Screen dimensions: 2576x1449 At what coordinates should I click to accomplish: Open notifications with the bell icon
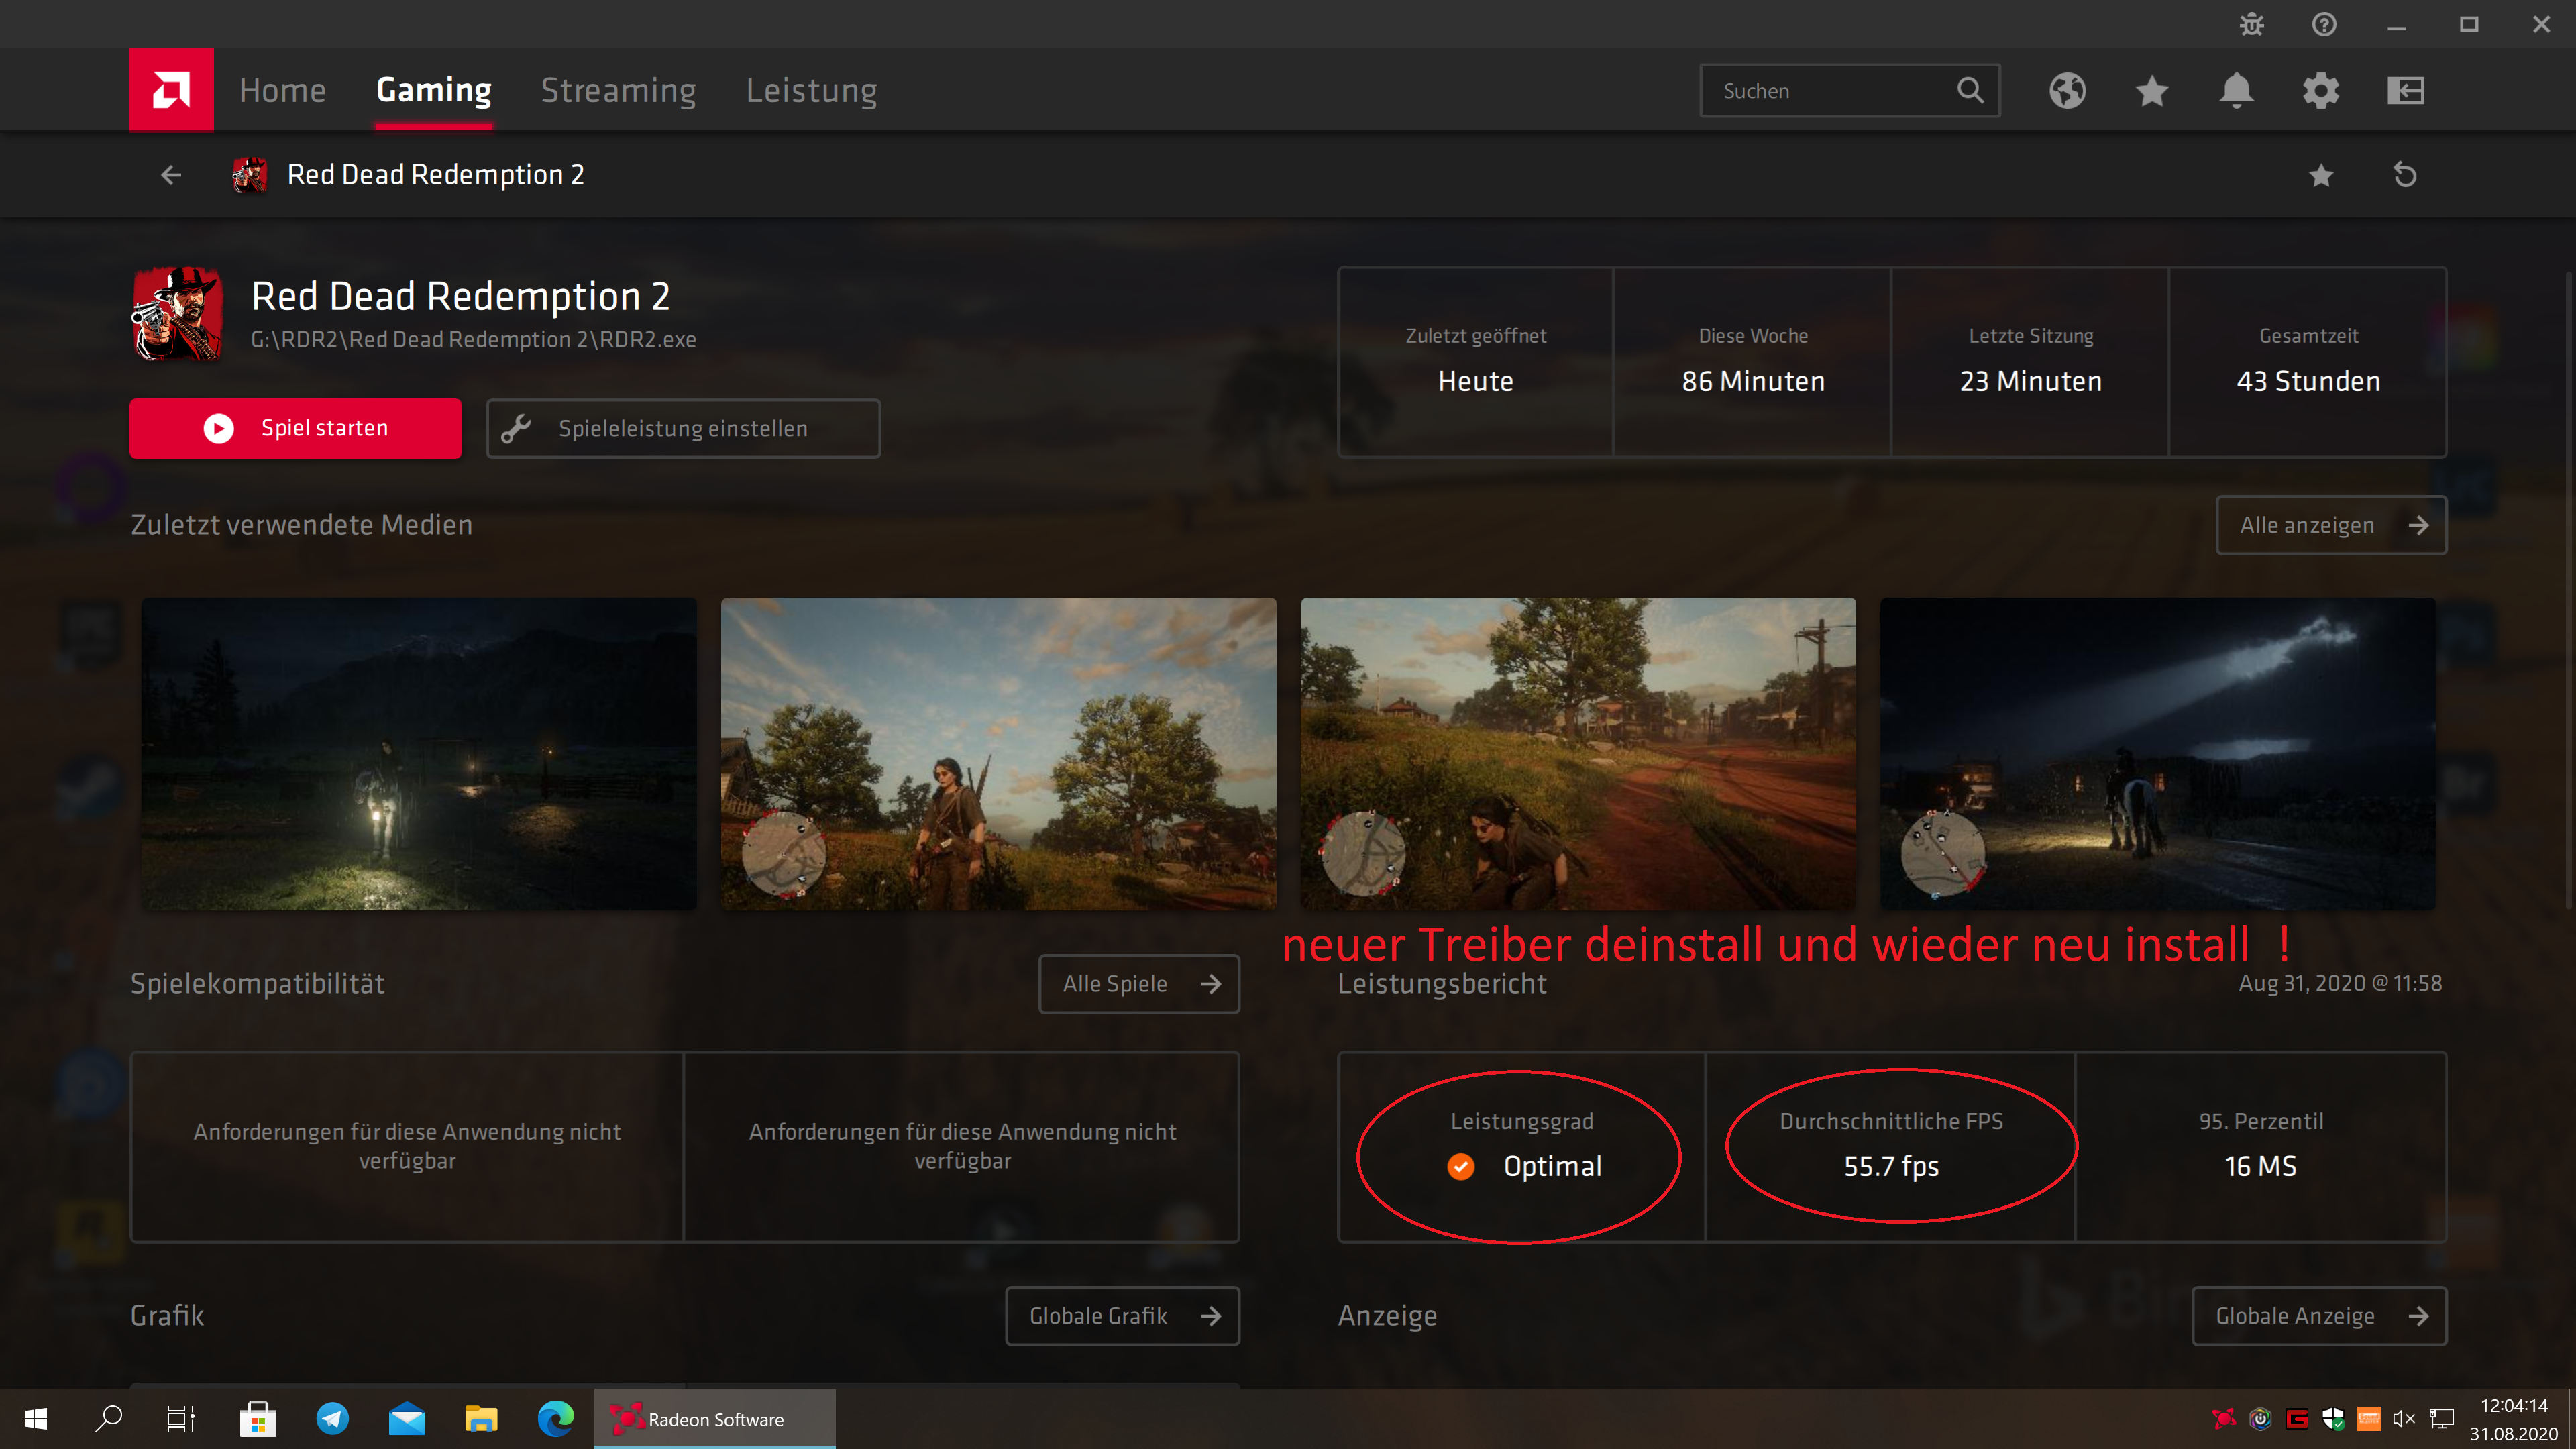point(2237,90)
